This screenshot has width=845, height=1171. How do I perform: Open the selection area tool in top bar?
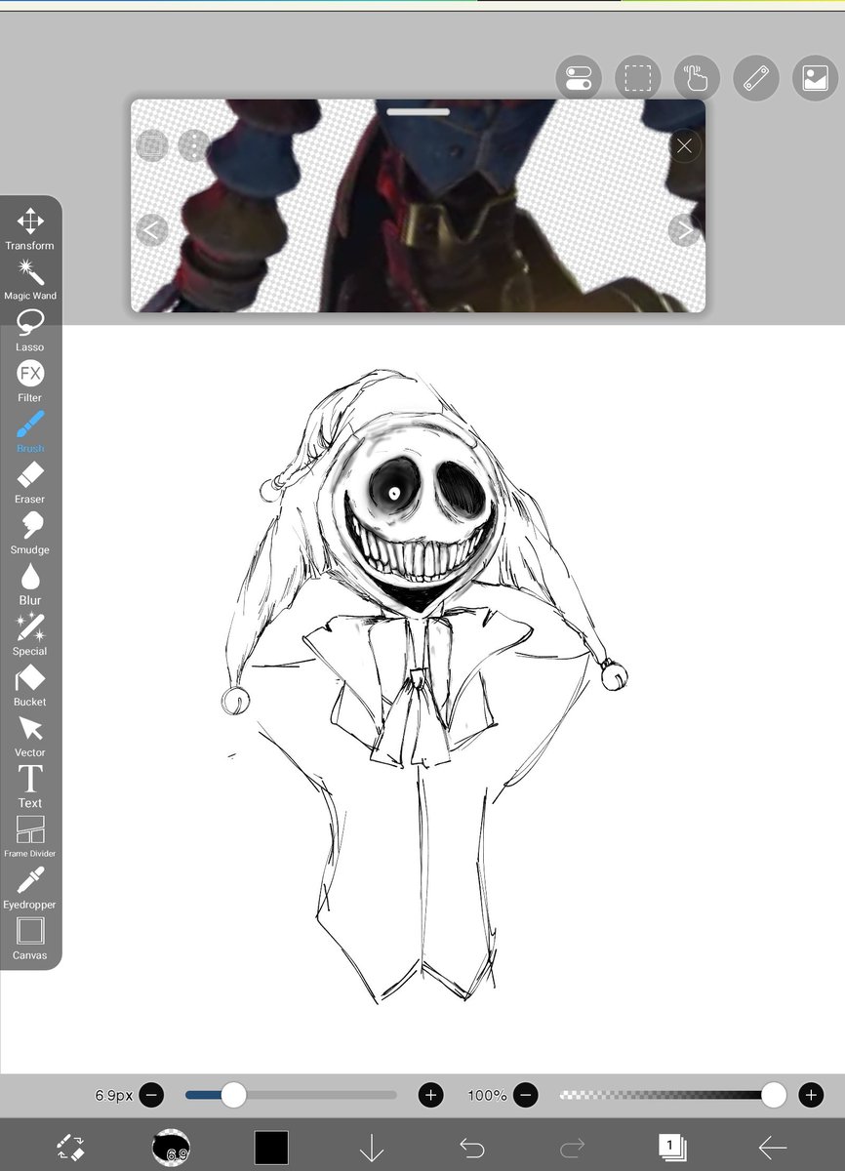click(x=638, y=78)
